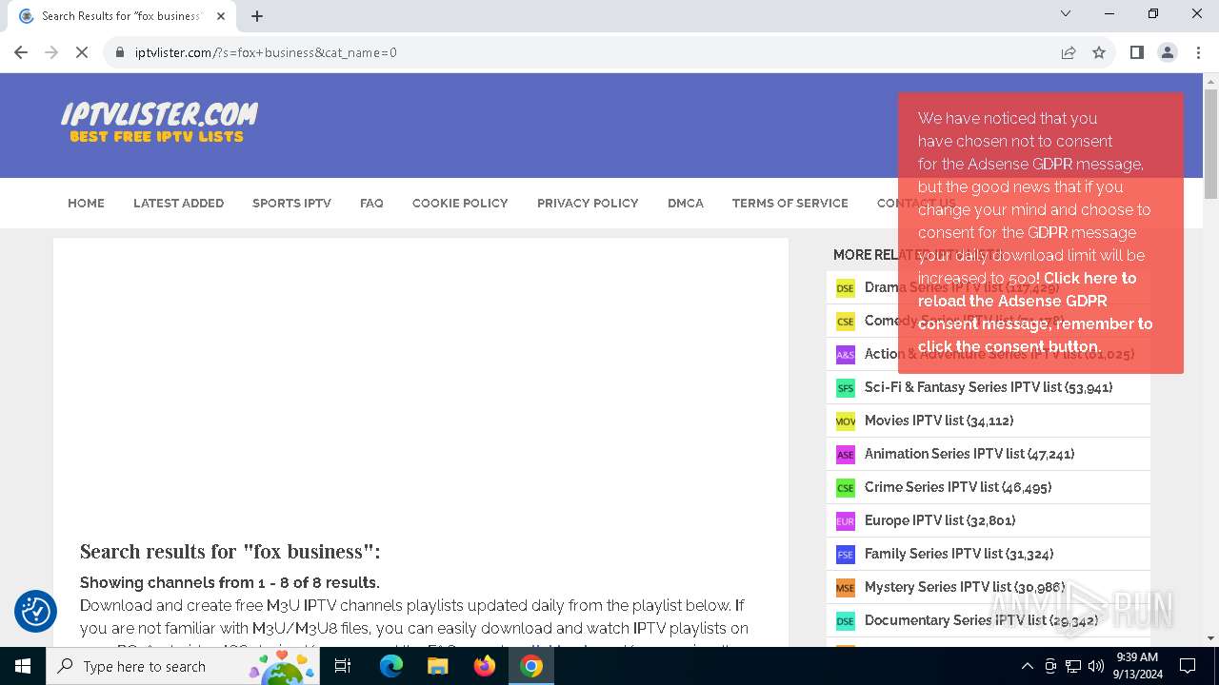Open the browser side panel icon

tap(1136, 52)
